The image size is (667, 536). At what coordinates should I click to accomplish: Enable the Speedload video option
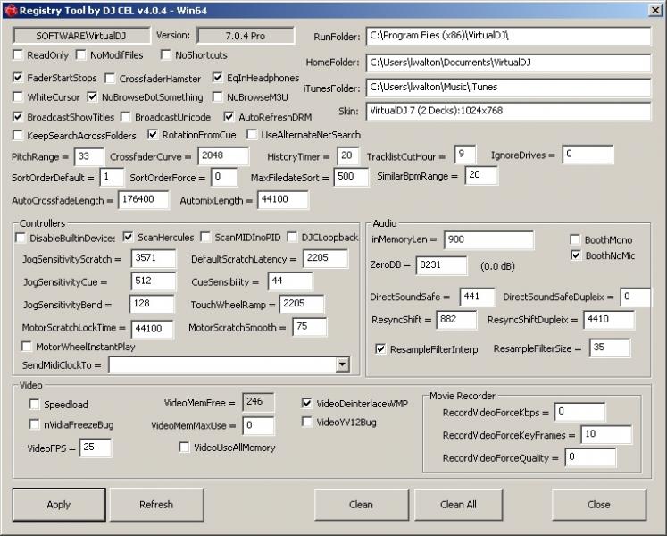(x=35, y=405)
